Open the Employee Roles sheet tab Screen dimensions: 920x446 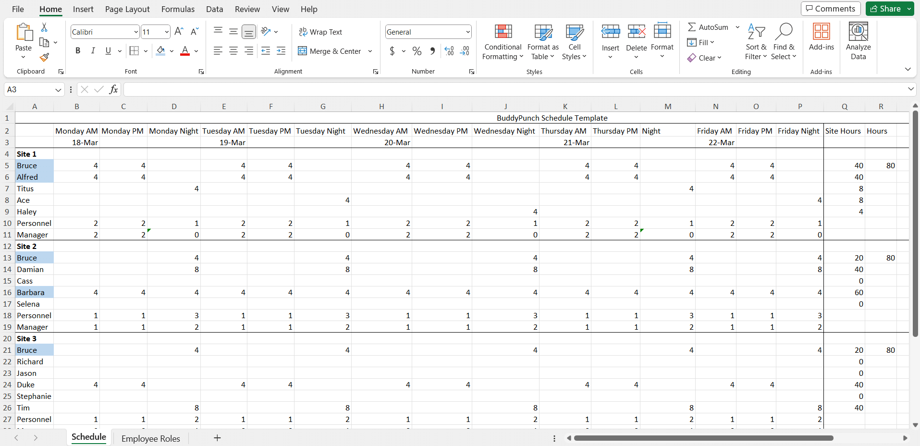tap(150, 438)
